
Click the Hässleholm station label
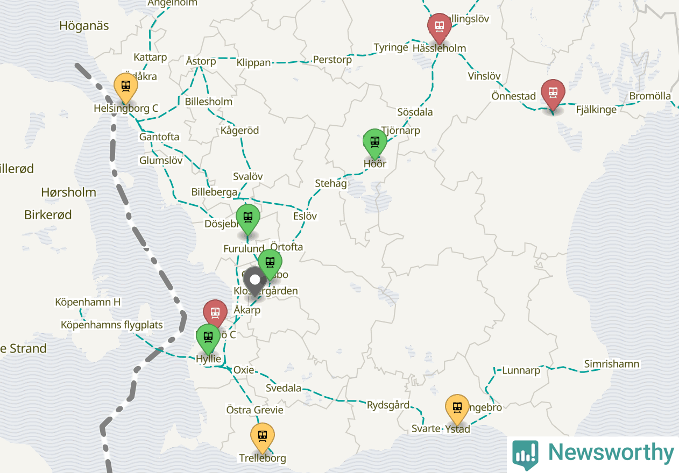click(x=440, y=48)
